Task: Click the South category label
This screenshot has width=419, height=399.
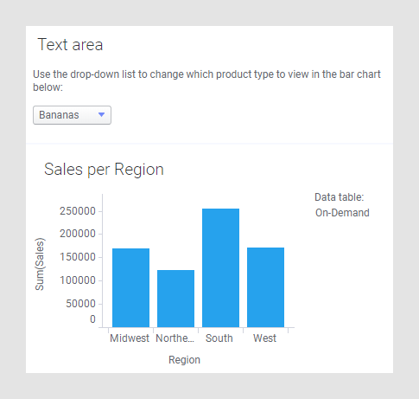Action: click(219, 338)
